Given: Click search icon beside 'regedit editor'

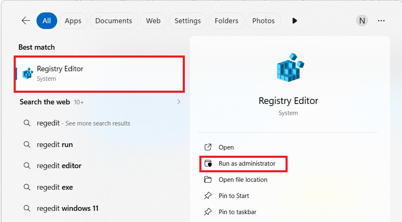Looking at the screenshot, I should [x=27, y=166].
